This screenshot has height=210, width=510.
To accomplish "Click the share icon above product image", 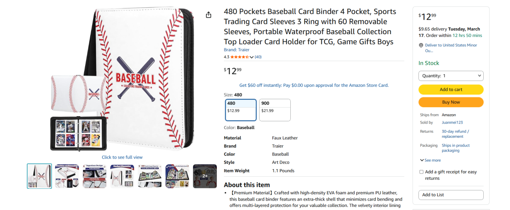I will click(x=208, y=15).
